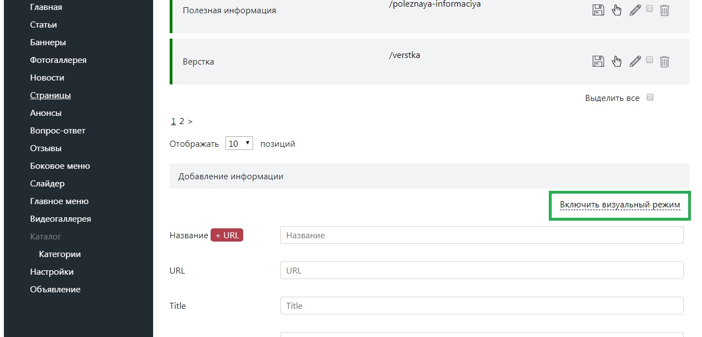
Task: Open Категории submenu item
Action: [60, 254]
